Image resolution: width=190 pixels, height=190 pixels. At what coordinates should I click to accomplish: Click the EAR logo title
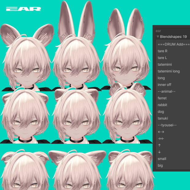(23, 9)
